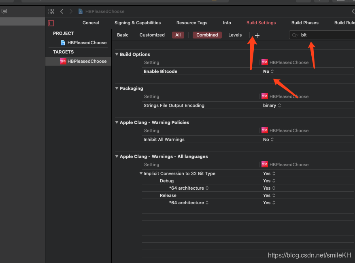Collapse the Packaging section
This screenshot has width=355, height=263.
coord(117,88)
